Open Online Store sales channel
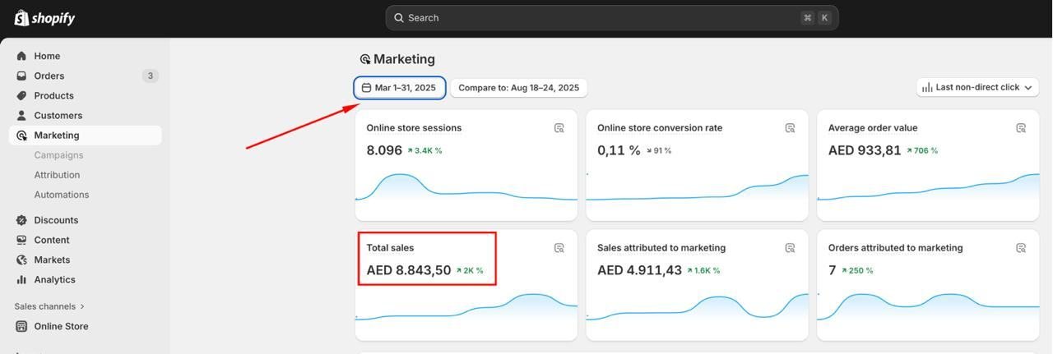The image size is (1053, 354). (x=86, y=326)
